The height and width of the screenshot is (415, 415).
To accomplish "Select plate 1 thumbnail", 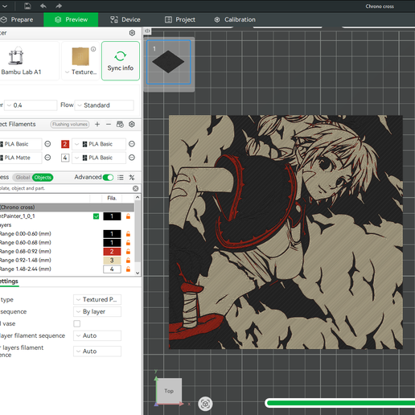I will coord(169,62).
